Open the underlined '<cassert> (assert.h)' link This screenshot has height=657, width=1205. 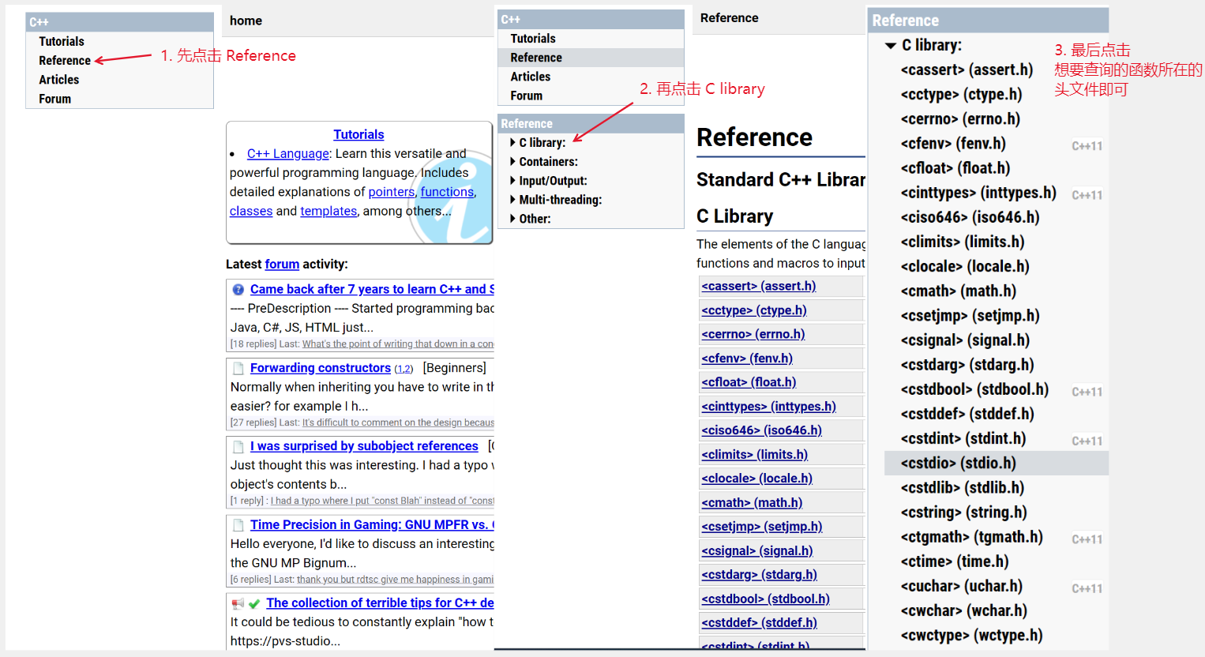759,286
